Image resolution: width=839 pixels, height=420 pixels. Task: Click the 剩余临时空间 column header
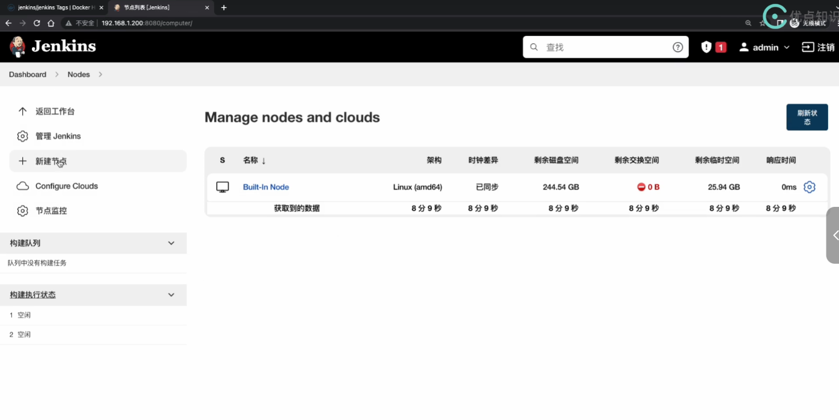pos(717,160)
